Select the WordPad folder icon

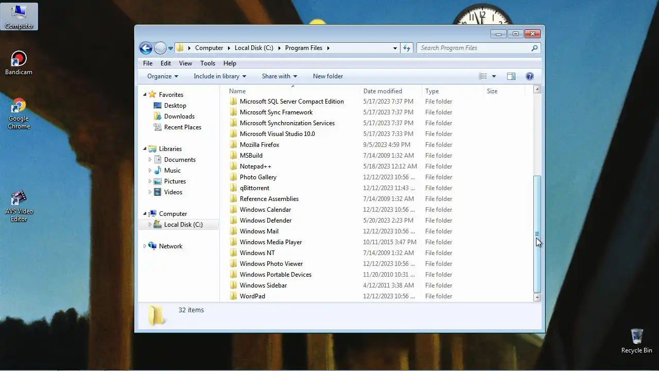(233, 296)
